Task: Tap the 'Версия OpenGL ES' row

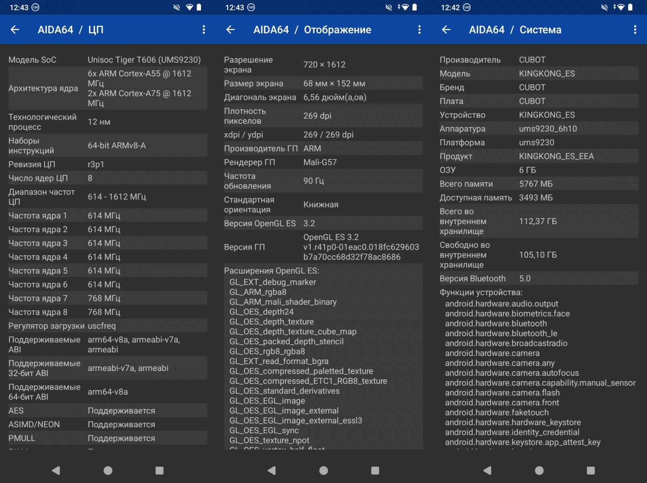Action: (323, 223)
